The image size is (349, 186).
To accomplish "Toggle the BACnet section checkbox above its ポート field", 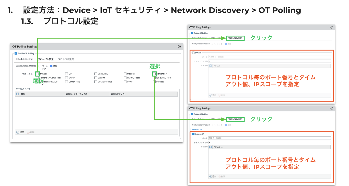I will (x=193, y=53).
